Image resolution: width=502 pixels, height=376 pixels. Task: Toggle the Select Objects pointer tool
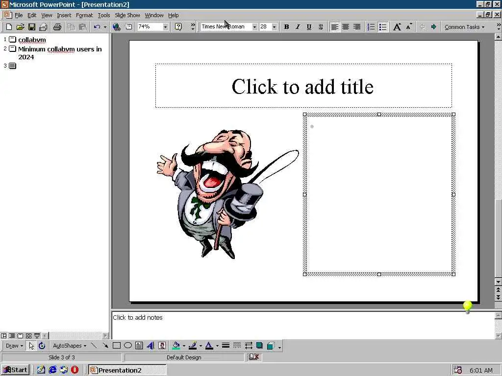31,346
